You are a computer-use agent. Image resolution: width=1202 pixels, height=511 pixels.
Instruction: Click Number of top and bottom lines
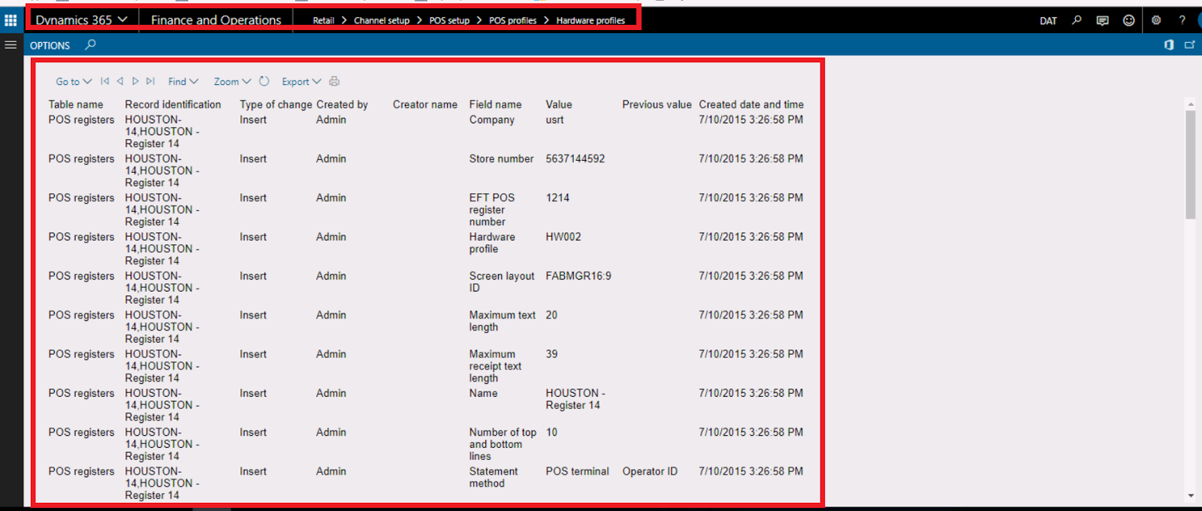tap(503, 444)
